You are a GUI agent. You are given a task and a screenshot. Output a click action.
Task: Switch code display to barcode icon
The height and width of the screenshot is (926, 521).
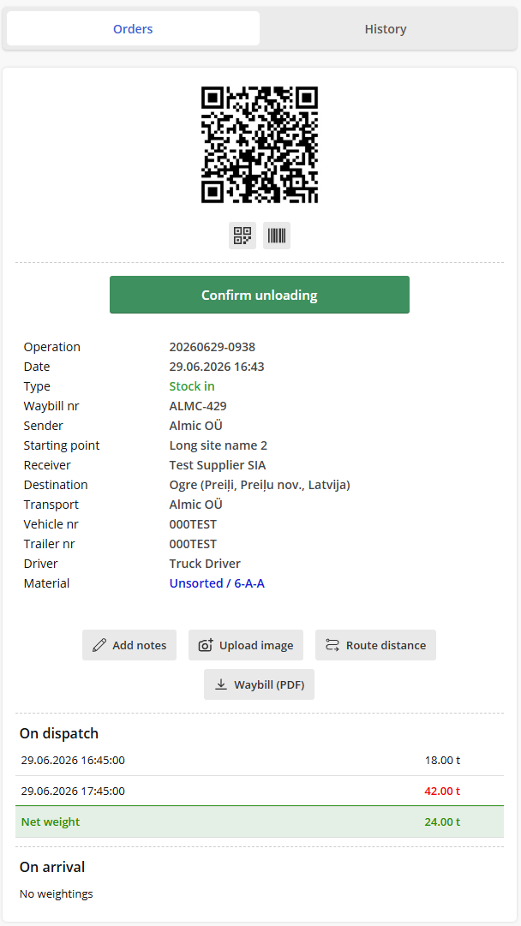click(x=277, y=236)
